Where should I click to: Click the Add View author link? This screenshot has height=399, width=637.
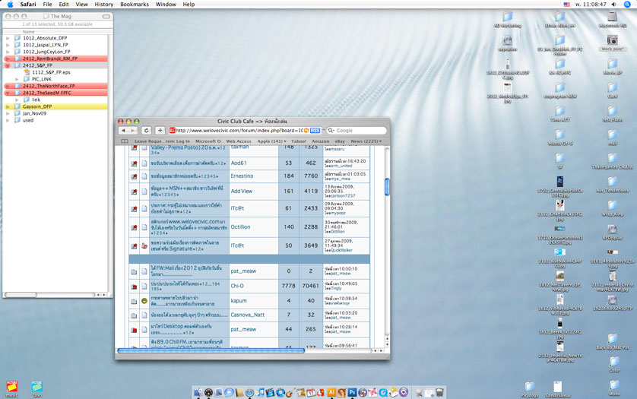pyautogui.click(x=242, y=192)
